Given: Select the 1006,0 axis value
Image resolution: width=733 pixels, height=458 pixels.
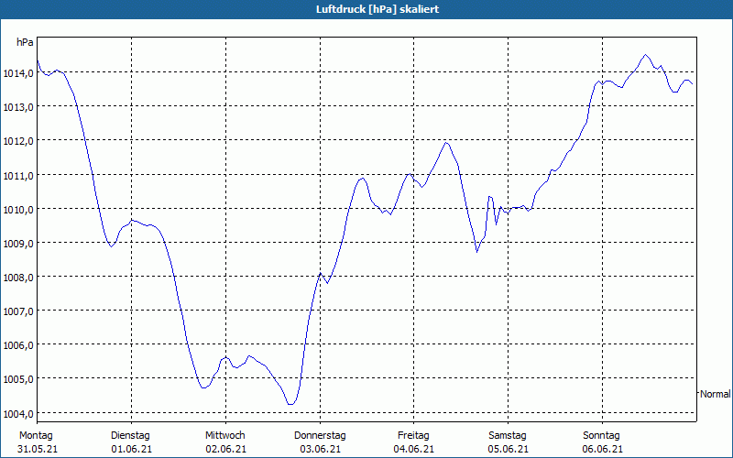Looking at the screenshot, I should point(18,345).
